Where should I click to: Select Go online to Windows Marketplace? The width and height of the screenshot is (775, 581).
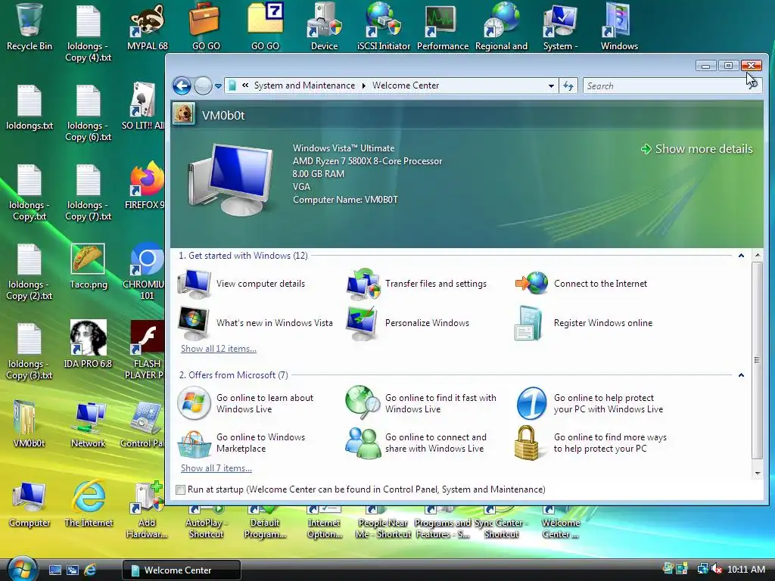point(241,443)
